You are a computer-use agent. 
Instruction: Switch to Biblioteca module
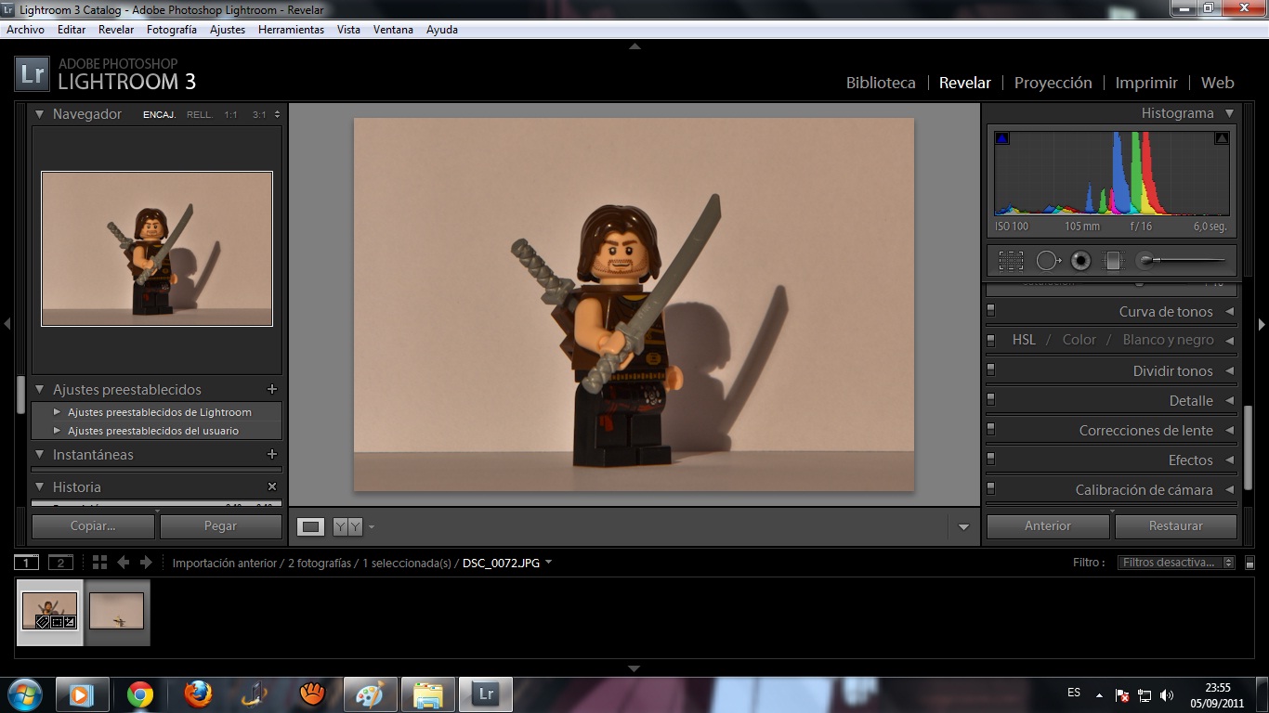[x=881, y=83]
